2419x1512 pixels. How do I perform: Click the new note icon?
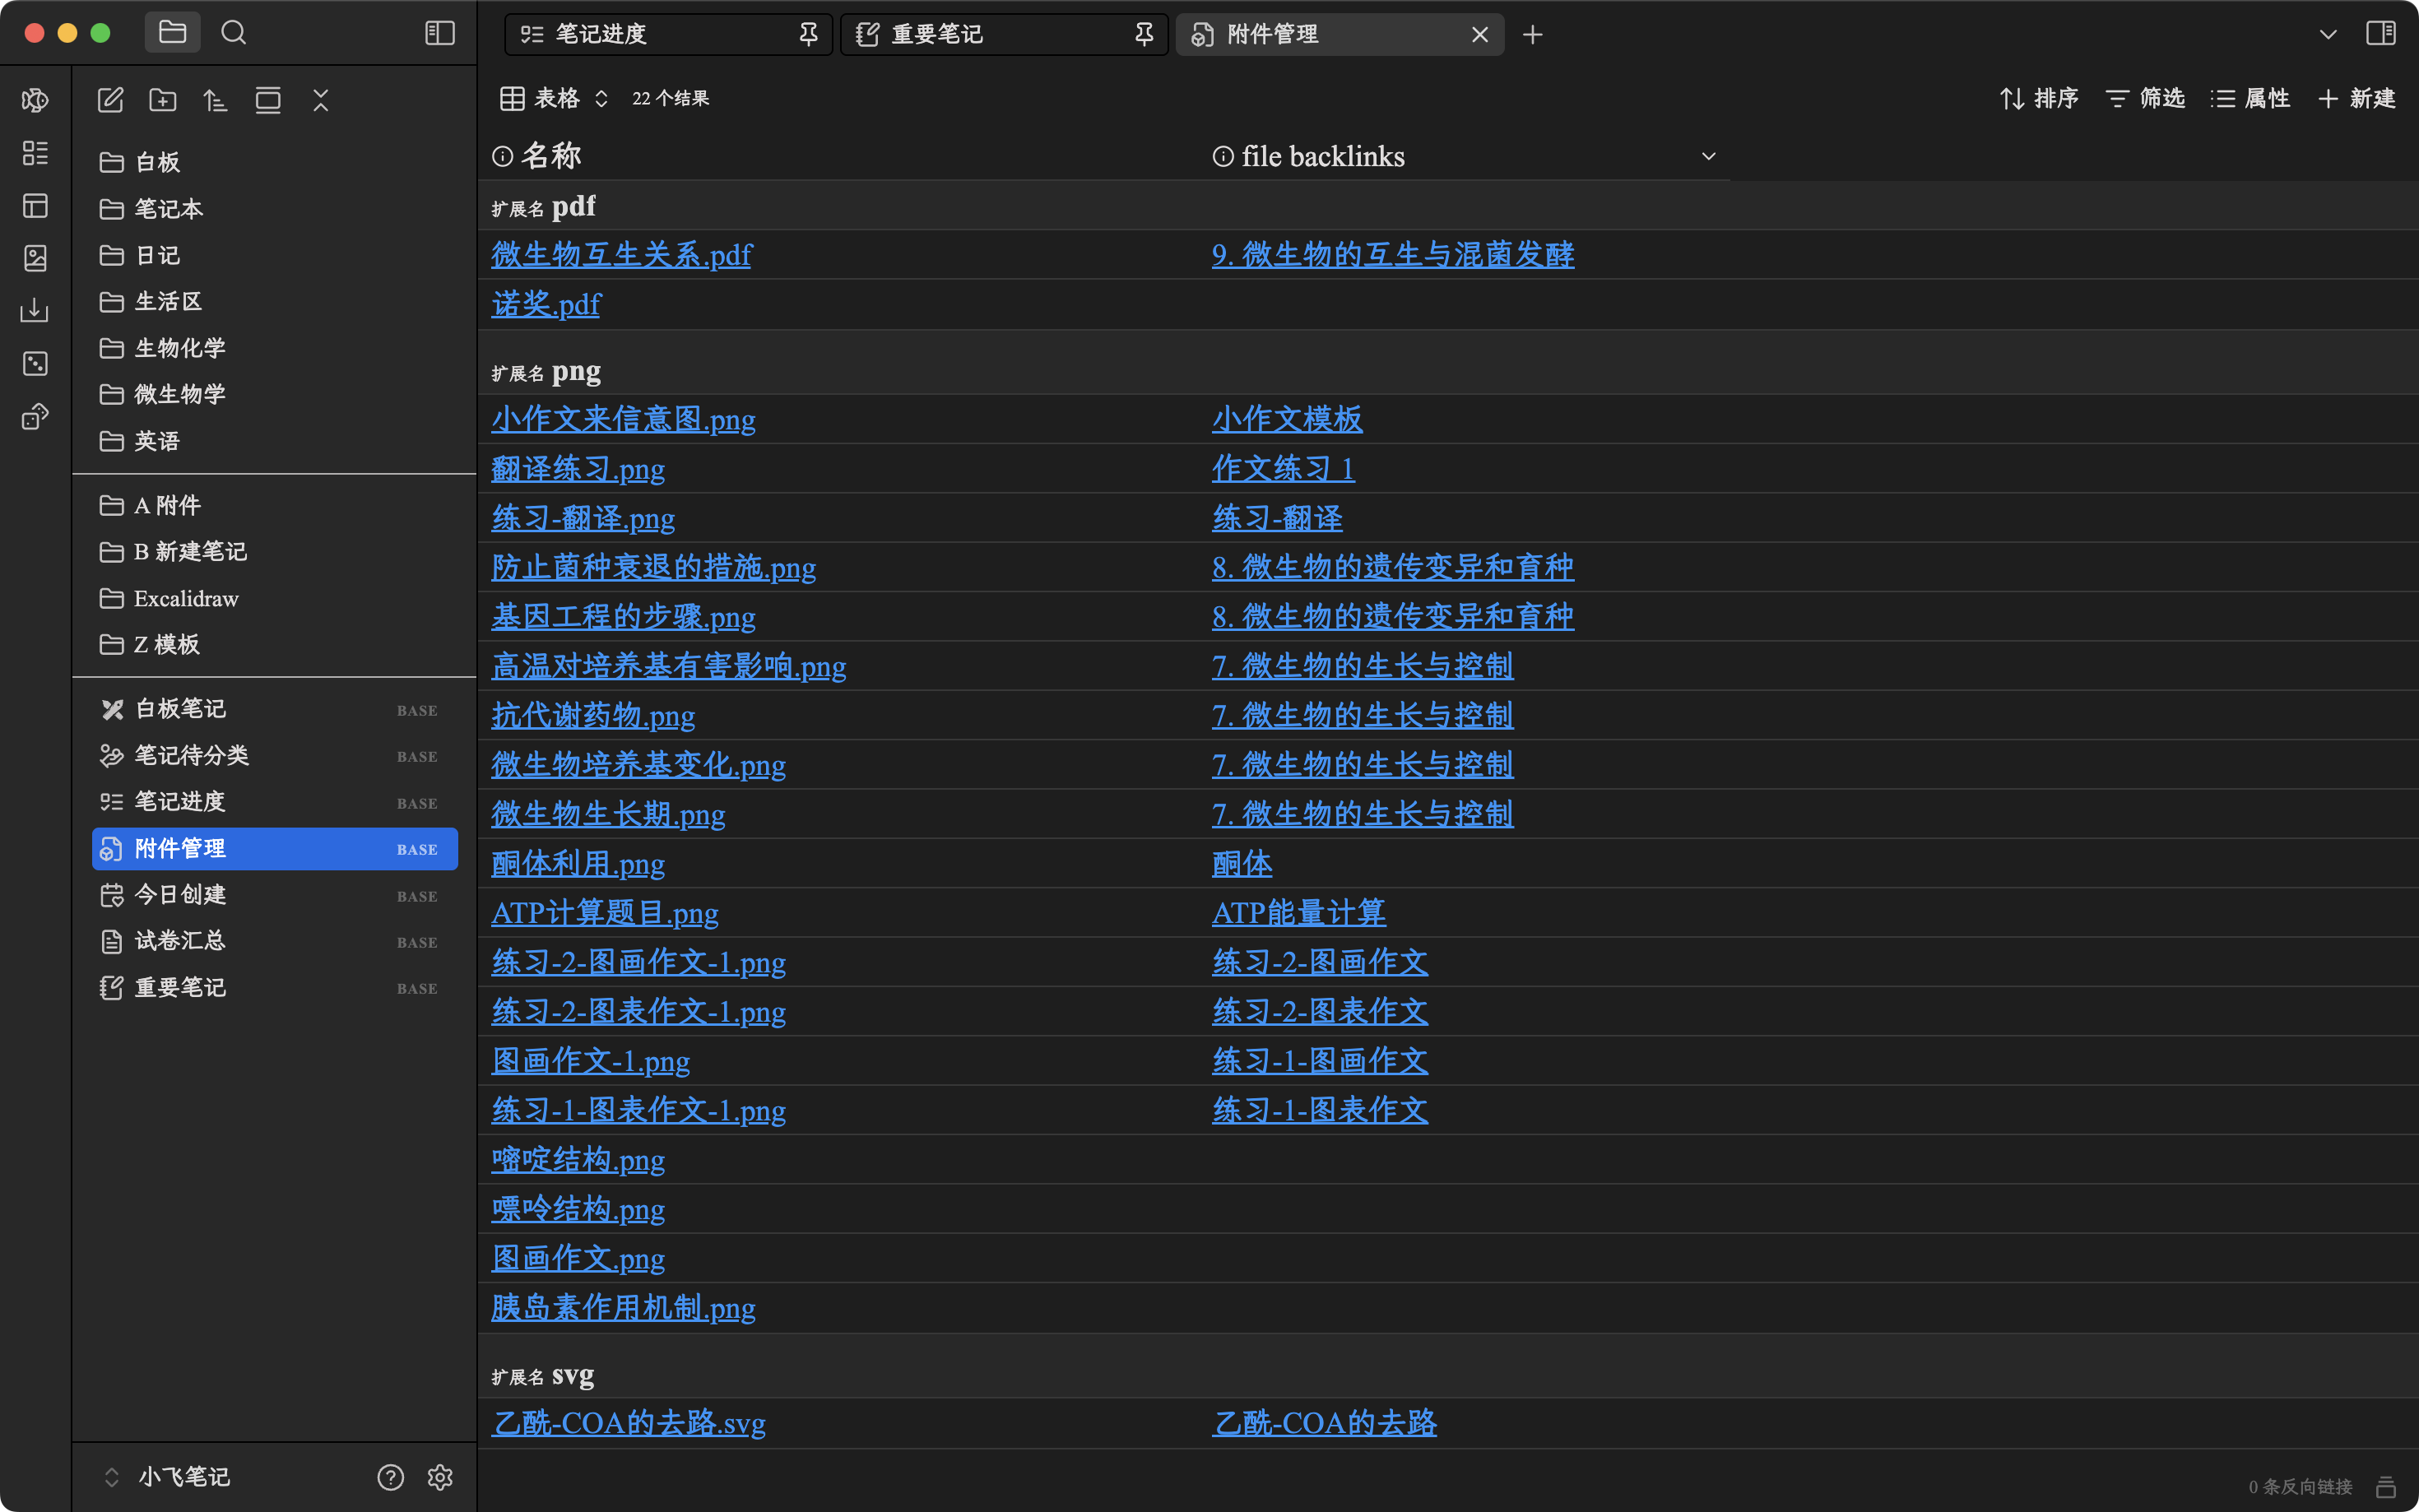click(110, 100)
